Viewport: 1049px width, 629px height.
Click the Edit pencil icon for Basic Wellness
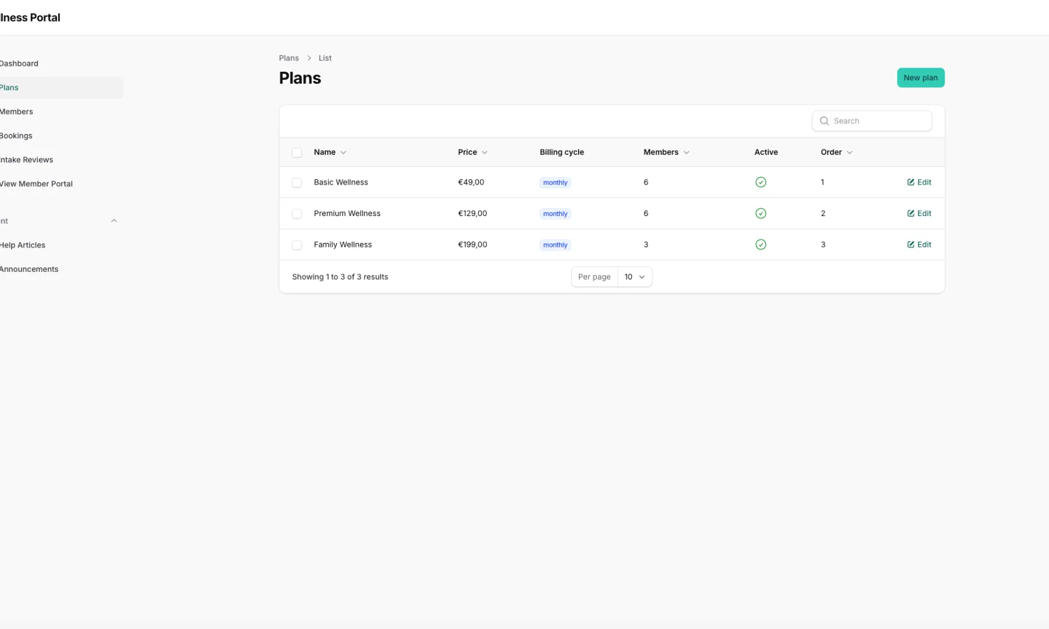point(911,182)
